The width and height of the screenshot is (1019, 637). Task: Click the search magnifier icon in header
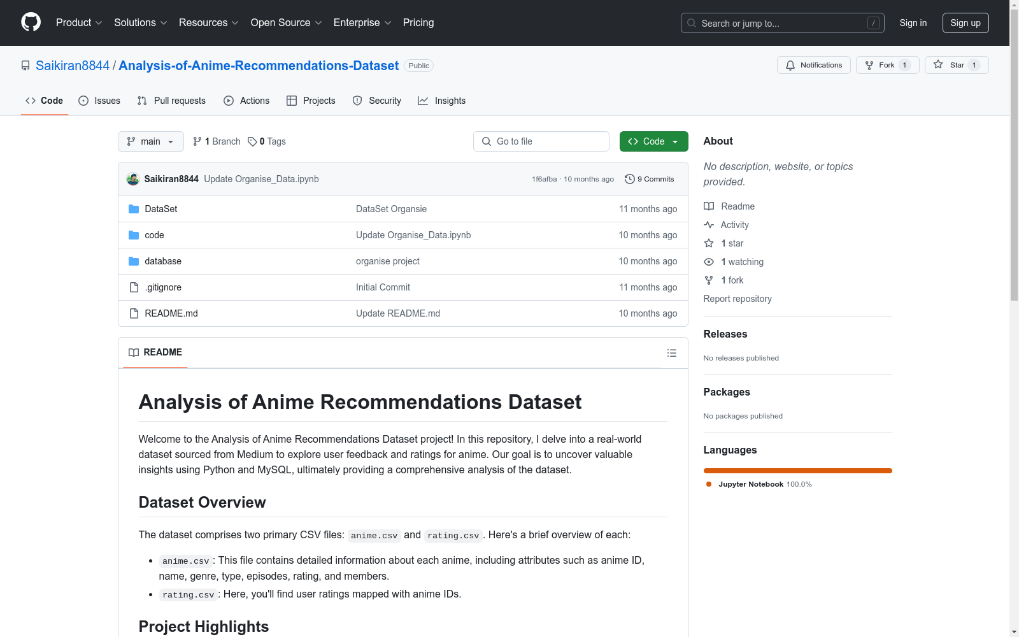(692, 23)
